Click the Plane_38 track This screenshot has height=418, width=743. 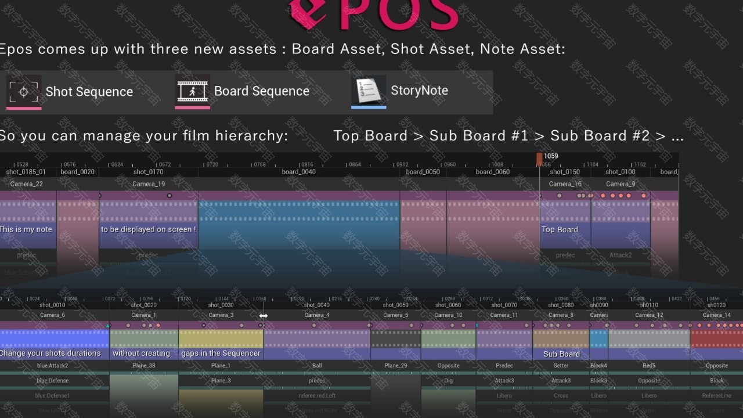143,366
